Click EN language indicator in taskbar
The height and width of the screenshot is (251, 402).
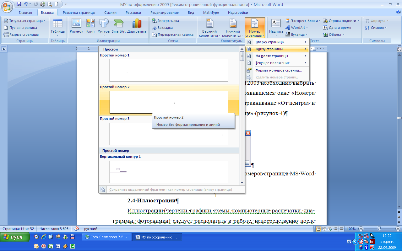(349, 242)
